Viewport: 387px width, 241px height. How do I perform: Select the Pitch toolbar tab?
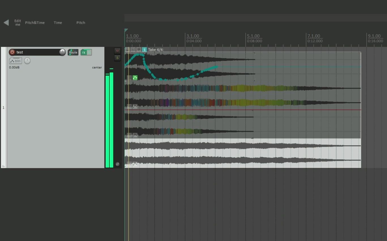81,23
